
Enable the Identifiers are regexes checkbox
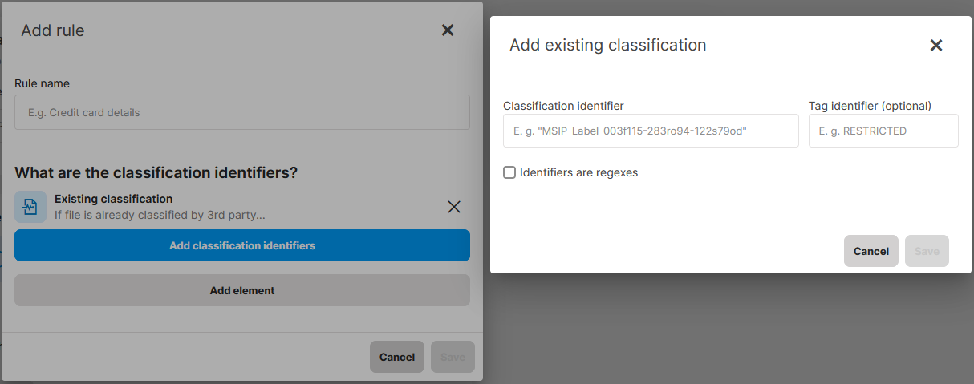tap(509, 172)
